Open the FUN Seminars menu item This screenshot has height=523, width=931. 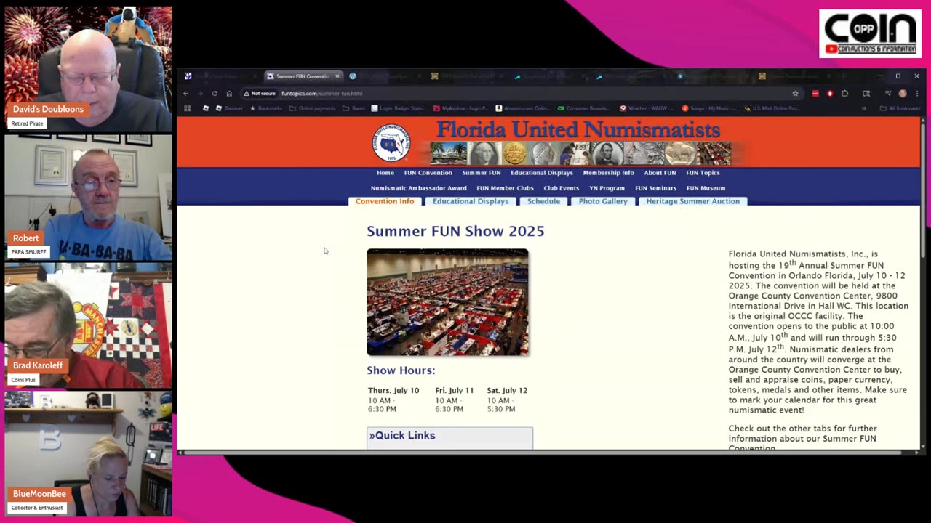point(655,188)
